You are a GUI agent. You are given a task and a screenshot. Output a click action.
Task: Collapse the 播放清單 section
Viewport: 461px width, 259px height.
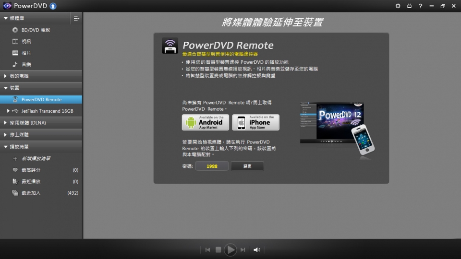click(x=6, y=147)
